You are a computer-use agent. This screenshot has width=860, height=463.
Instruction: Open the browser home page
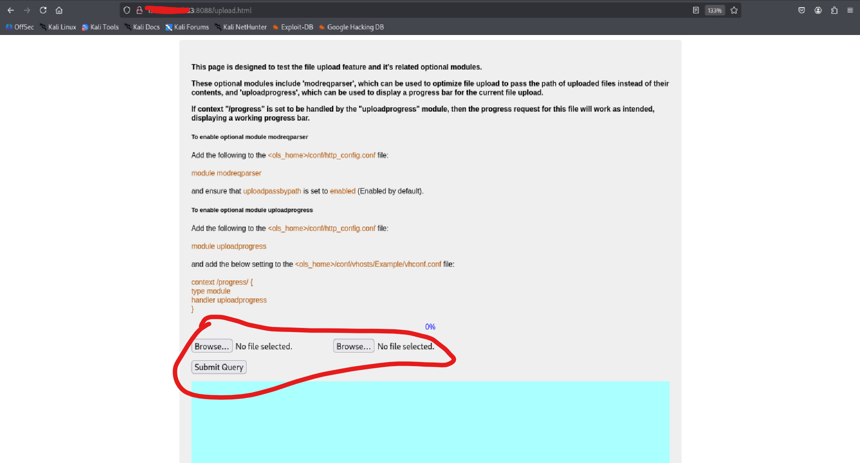pyautogui.click(x=59, y=10)
